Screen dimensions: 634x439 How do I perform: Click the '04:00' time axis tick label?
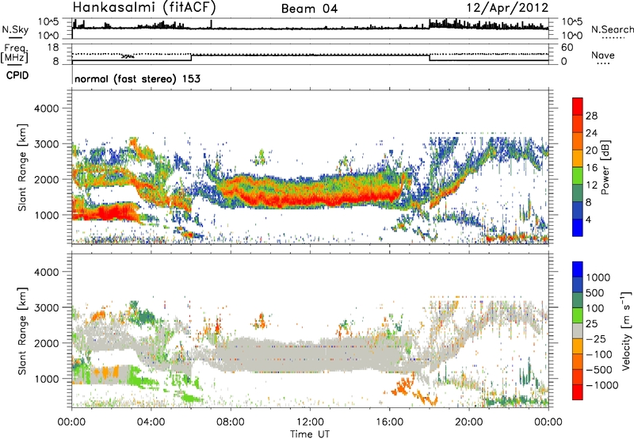[x=151, y=422]
